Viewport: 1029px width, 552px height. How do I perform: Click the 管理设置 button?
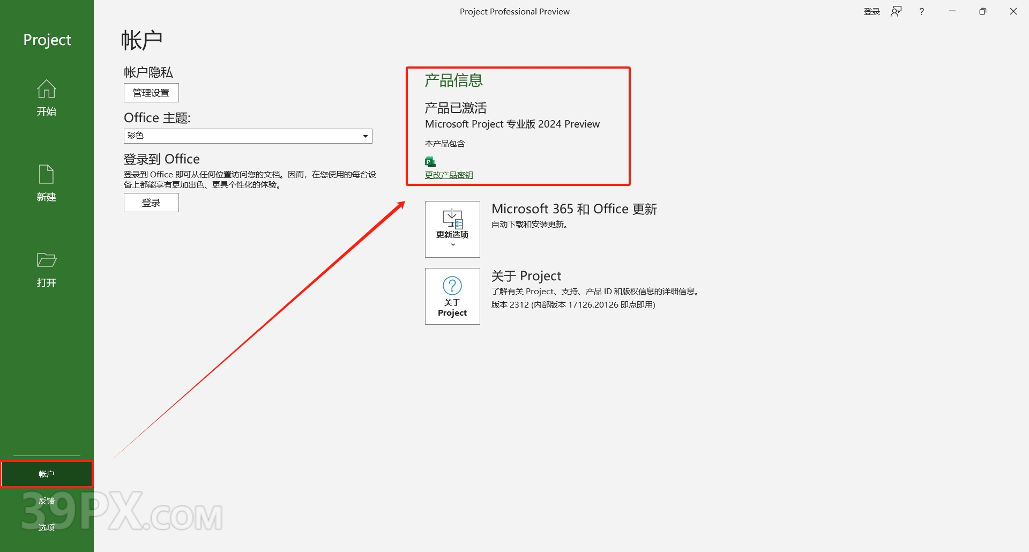click(x=151, y=93)
